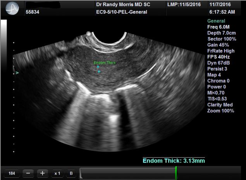
Task: Click the 'Power 0' parameter
Action: 217,87
